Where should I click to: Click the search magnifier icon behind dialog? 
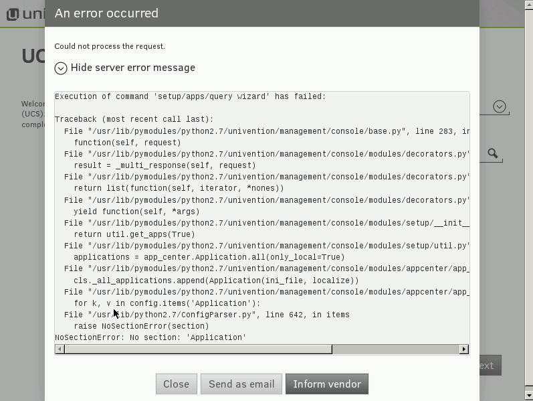point(493,154)
